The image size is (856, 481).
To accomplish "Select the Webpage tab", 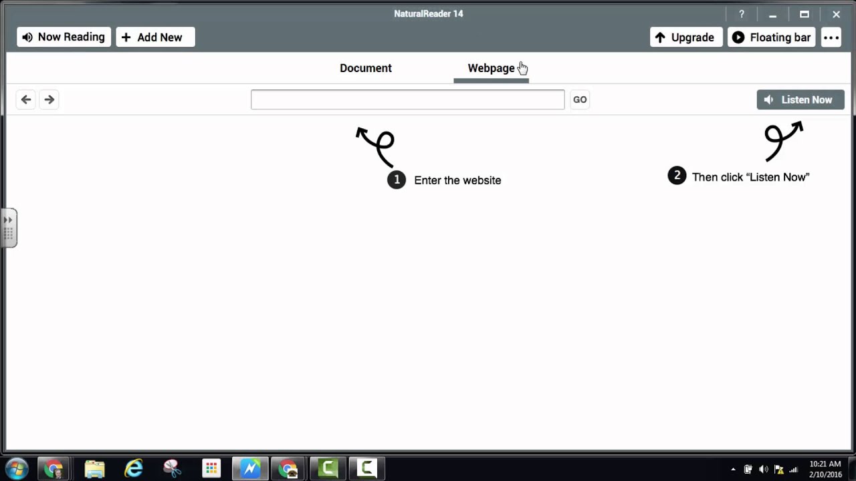I will [491, 68].
